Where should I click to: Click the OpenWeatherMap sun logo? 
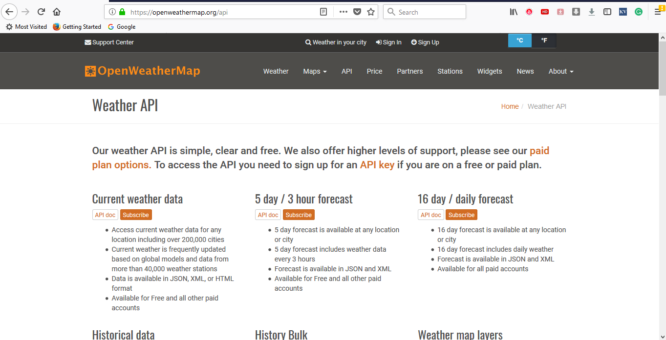pyautogui.click(x=90, y=71)
